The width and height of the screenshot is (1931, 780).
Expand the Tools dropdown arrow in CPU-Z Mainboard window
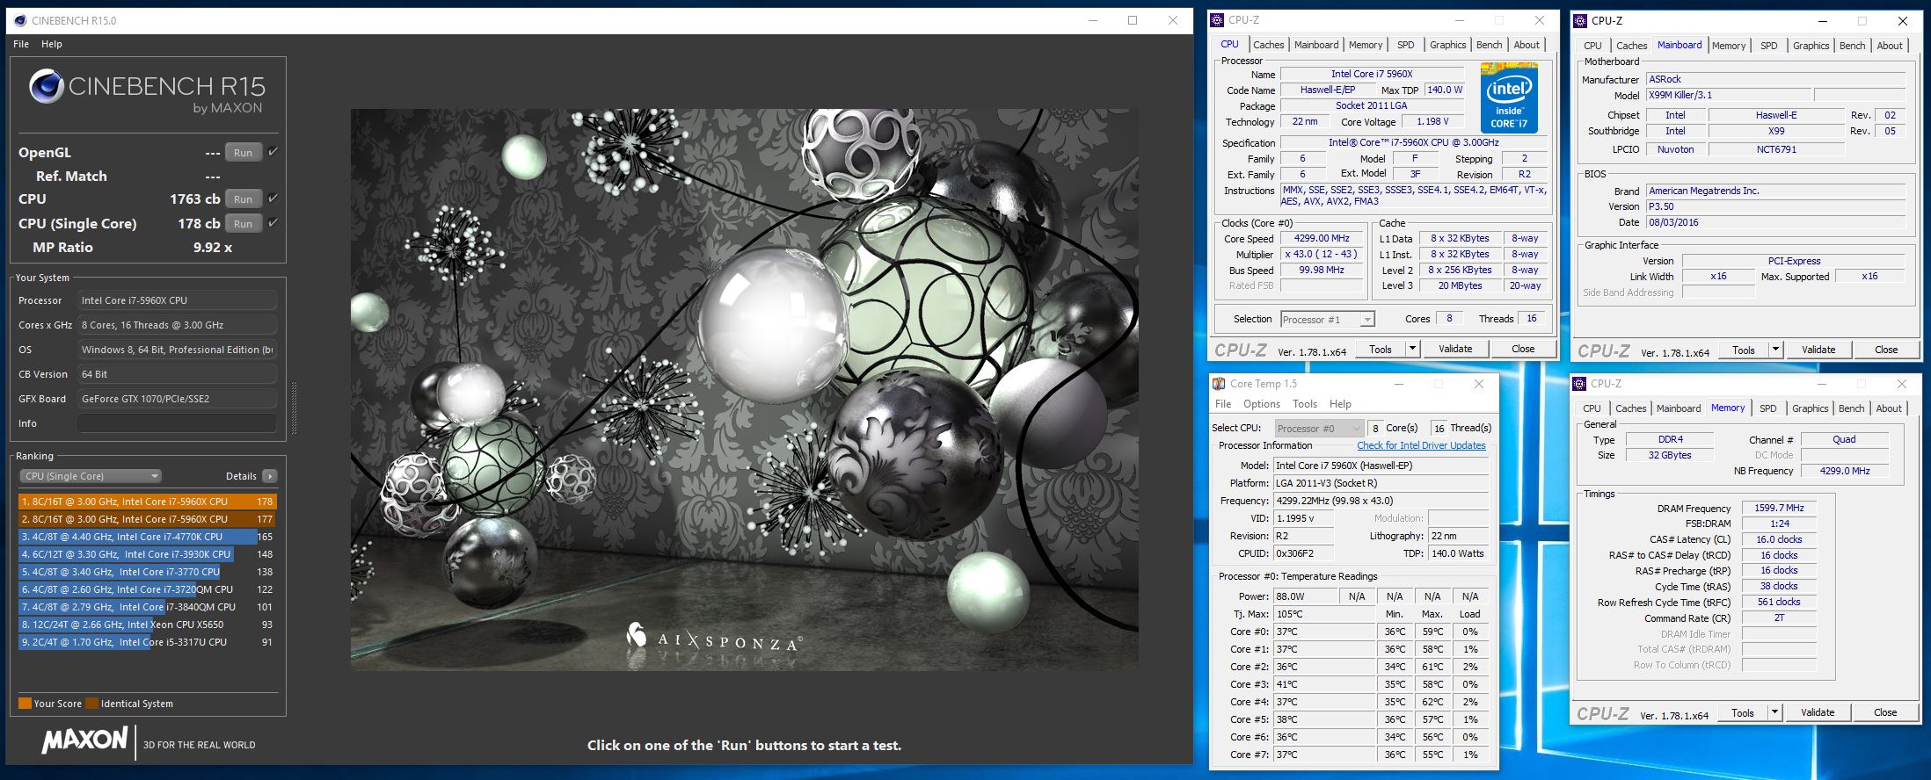pos(1775,350)
